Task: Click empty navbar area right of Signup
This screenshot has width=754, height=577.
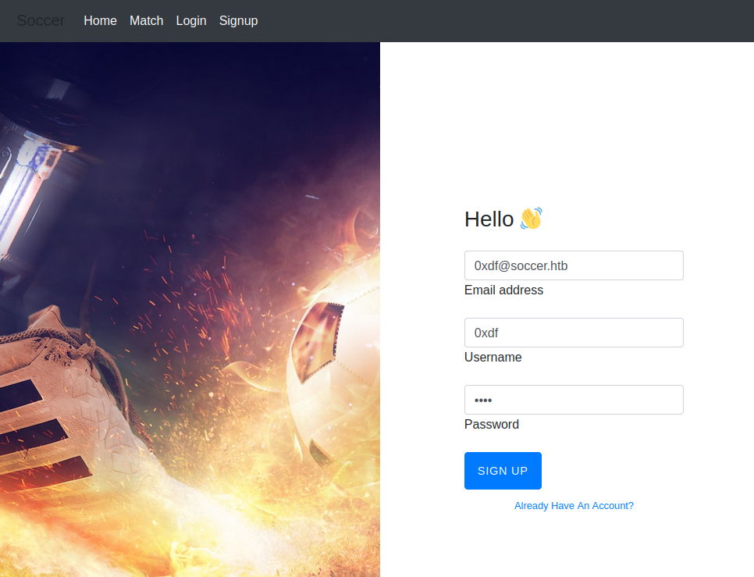Action: click(507, 20)
